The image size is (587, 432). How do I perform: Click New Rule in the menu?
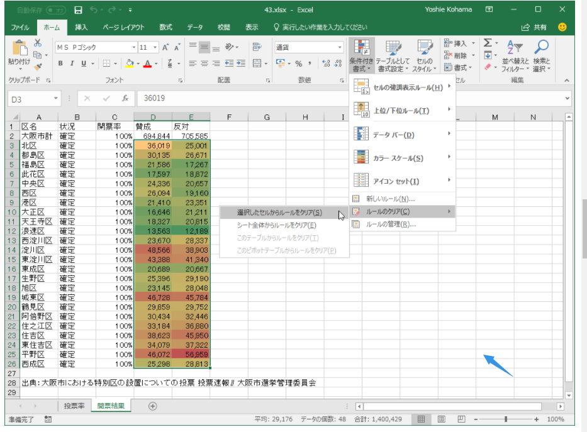(403, 199)
